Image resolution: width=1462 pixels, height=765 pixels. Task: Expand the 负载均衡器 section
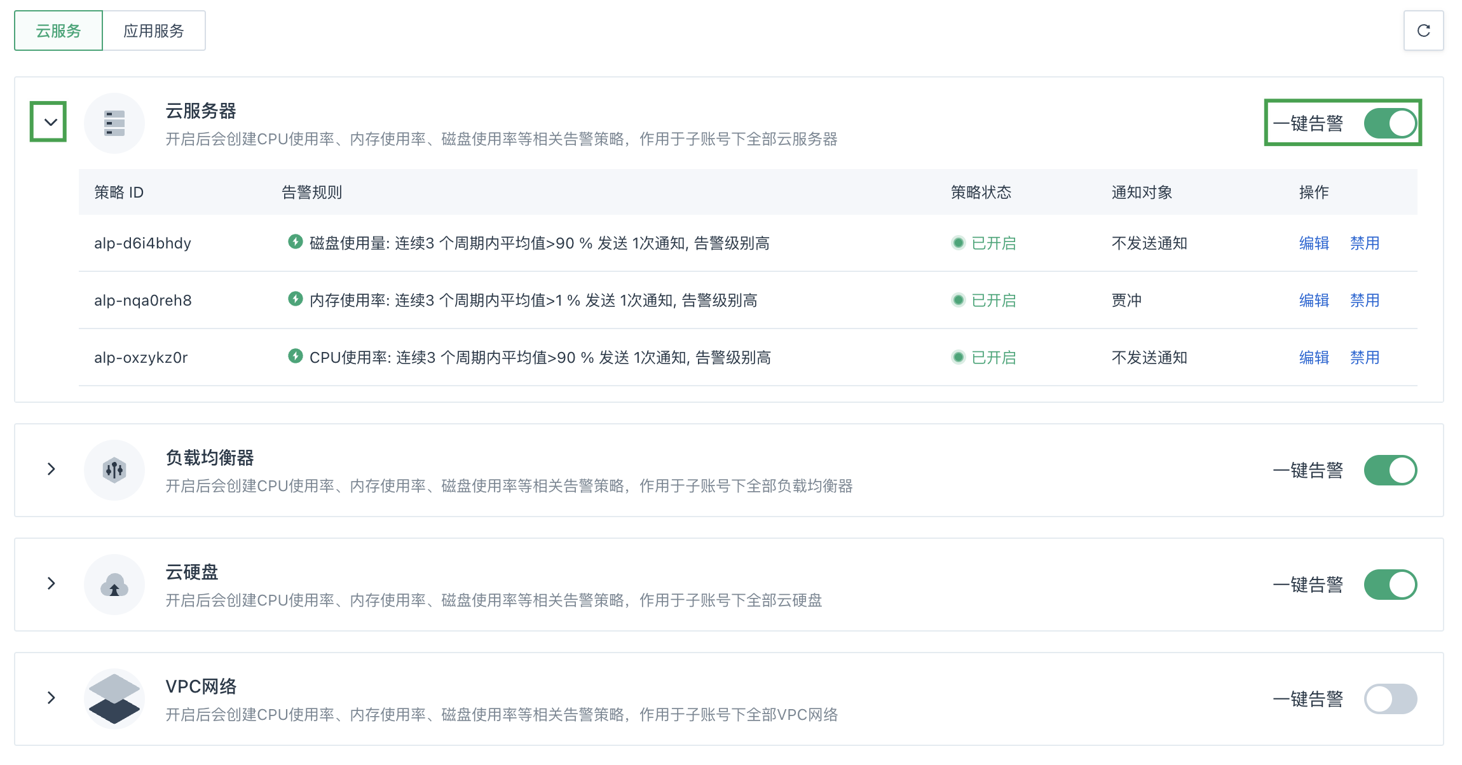pyautogui.click(x=51, y=469)
